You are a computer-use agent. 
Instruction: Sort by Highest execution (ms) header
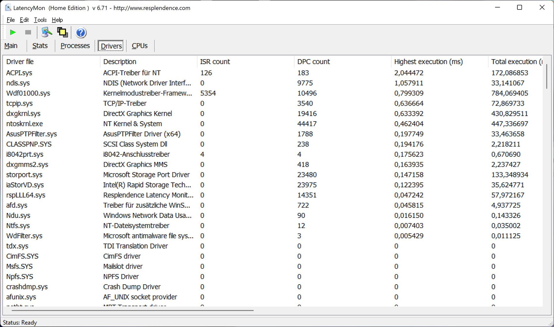pos(428,62)
